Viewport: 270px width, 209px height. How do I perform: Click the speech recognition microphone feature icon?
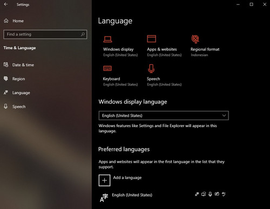click(x=210, y=194)
